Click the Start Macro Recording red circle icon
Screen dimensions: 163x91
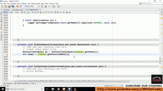[x=61, y=12]
